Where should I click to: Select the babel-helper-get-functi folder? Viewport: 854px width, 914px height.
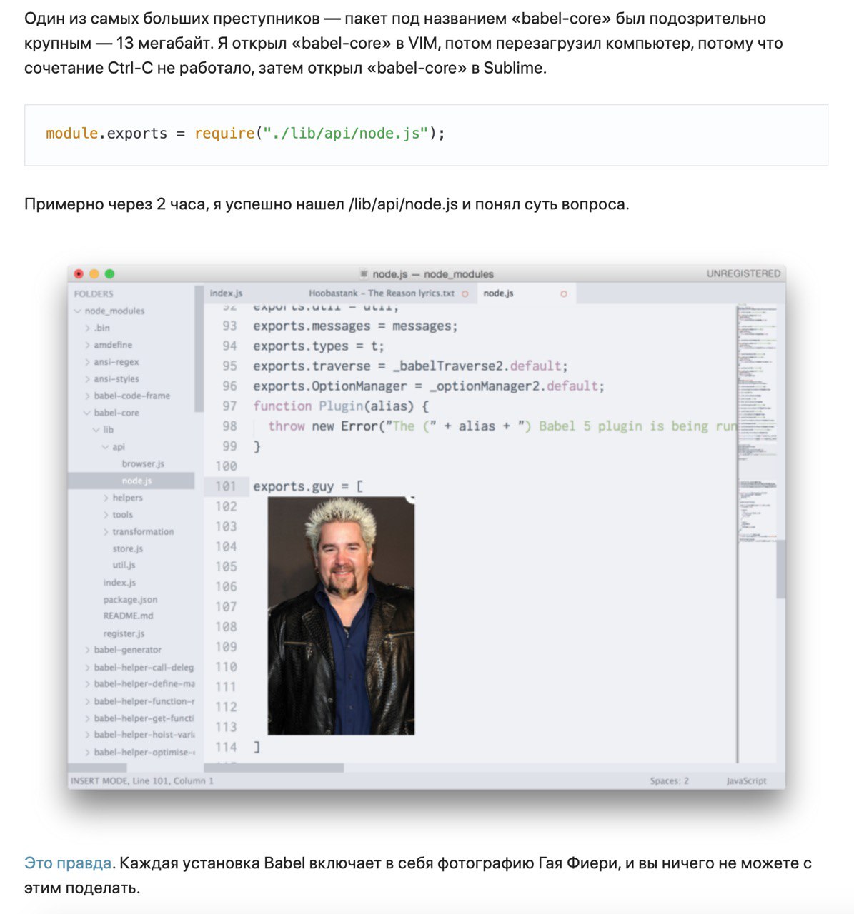click(x=144, y=718)
